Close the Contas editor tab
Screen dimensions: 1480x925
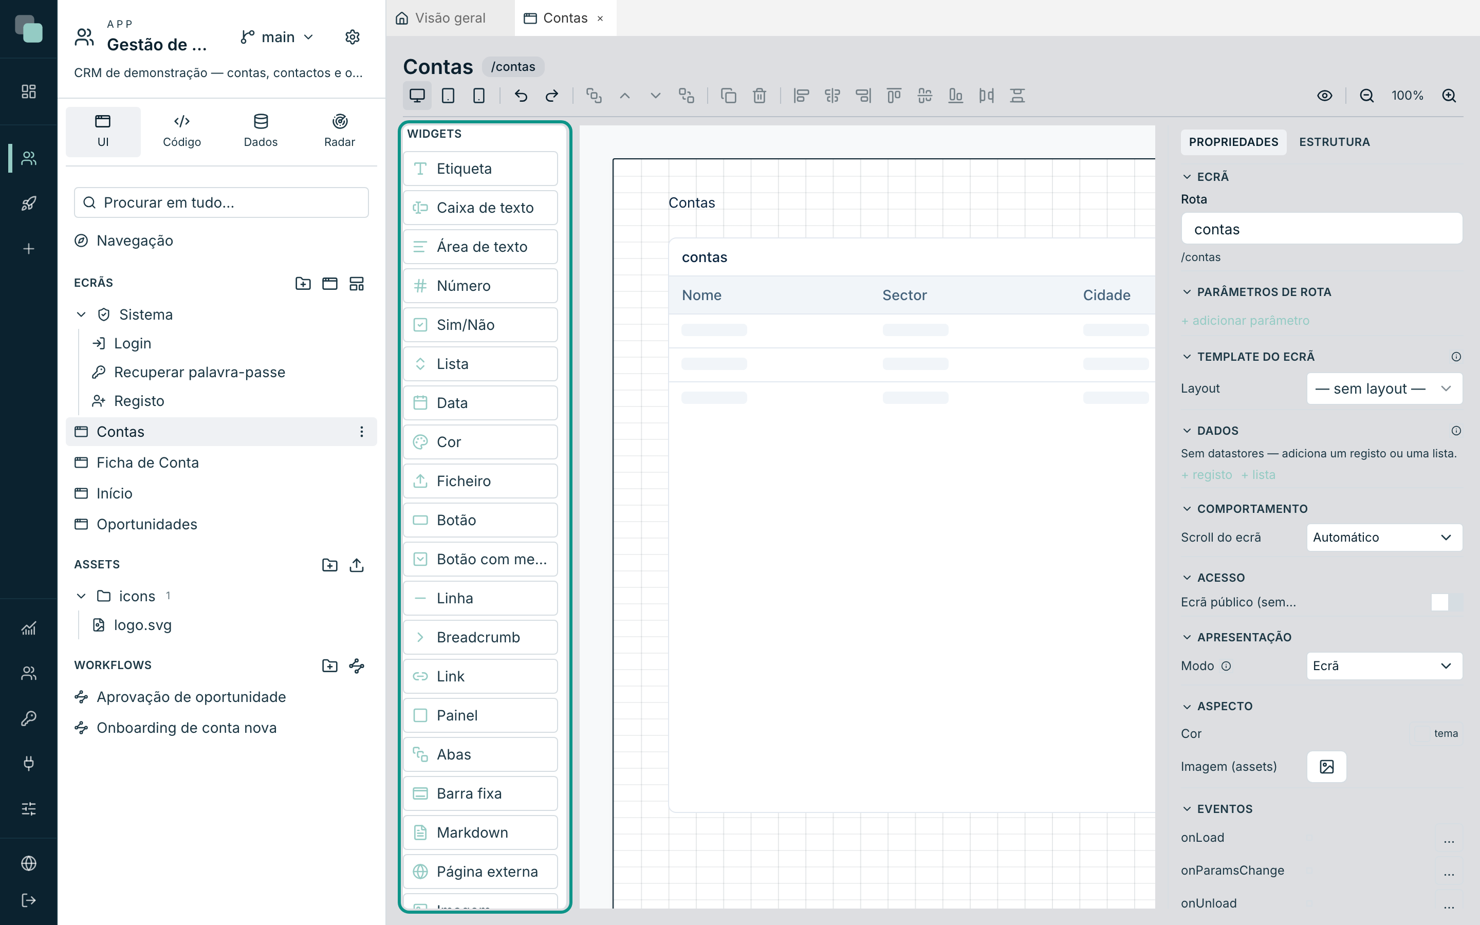[x=601, y=18]
